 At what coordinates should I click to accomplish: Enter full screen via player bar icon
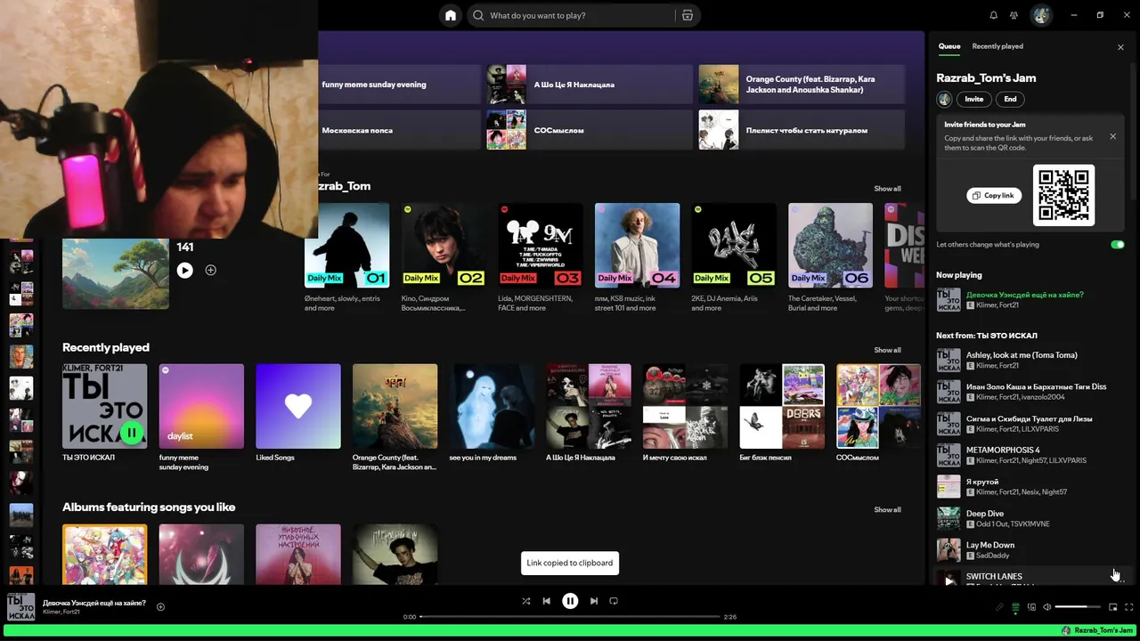tap(1128, 607)
